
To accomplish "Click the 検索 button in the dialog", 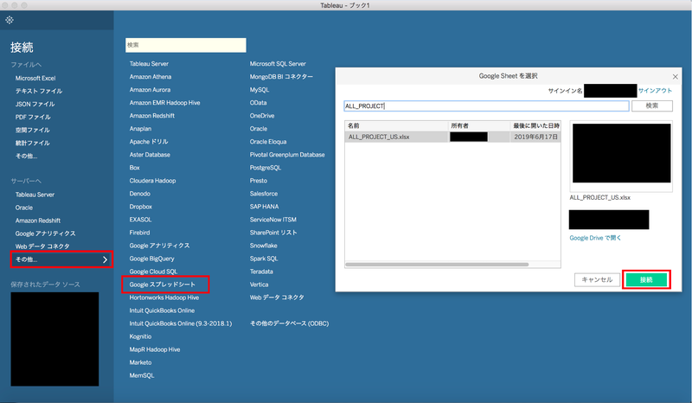I will 652,106.
